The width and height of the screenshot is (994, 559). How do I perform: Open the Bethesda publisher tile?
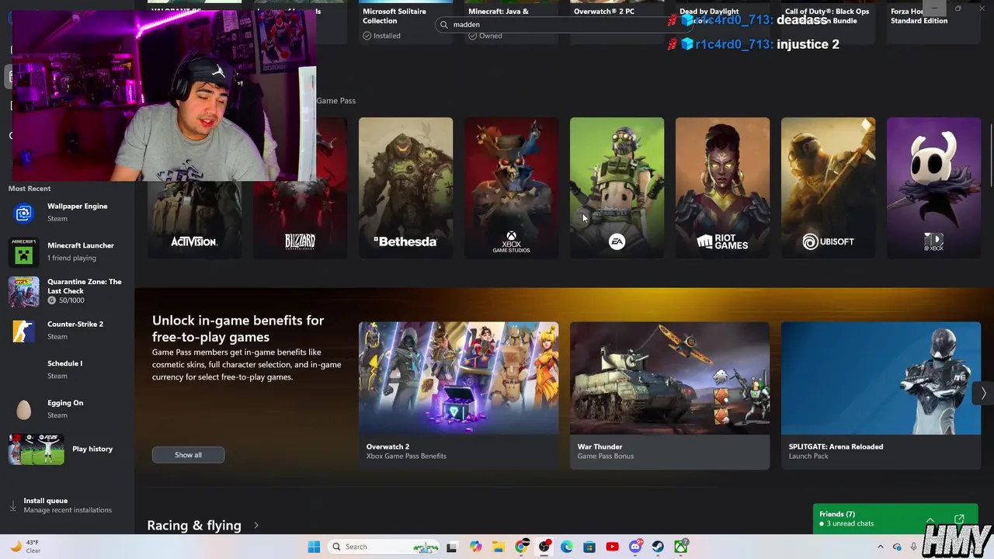pyautogui.click(x=405, y=187)
